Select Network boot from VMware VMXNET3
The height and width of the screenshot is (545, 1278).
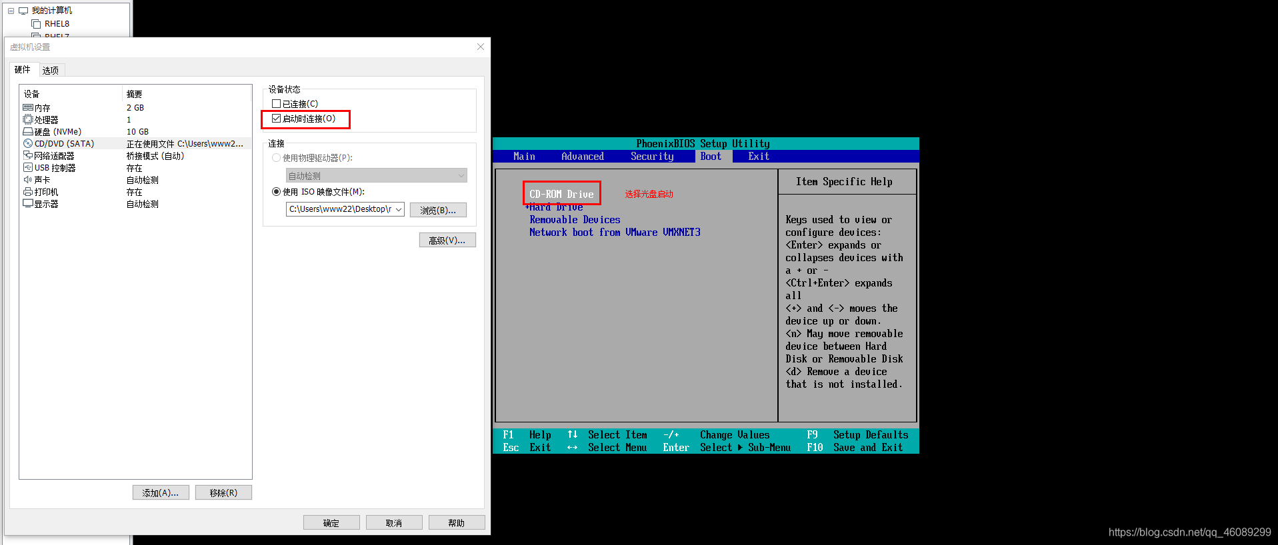[x=615, y=233]
